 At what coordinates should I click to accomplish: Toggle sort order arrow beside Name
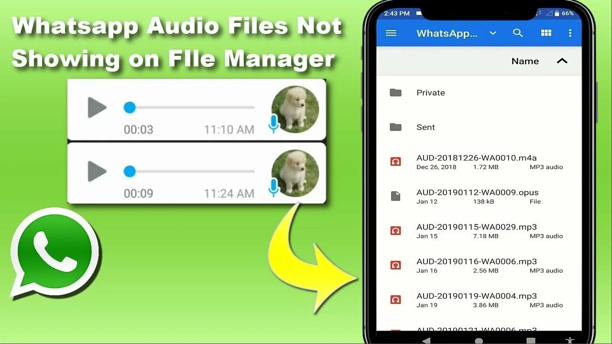(562, 61)
